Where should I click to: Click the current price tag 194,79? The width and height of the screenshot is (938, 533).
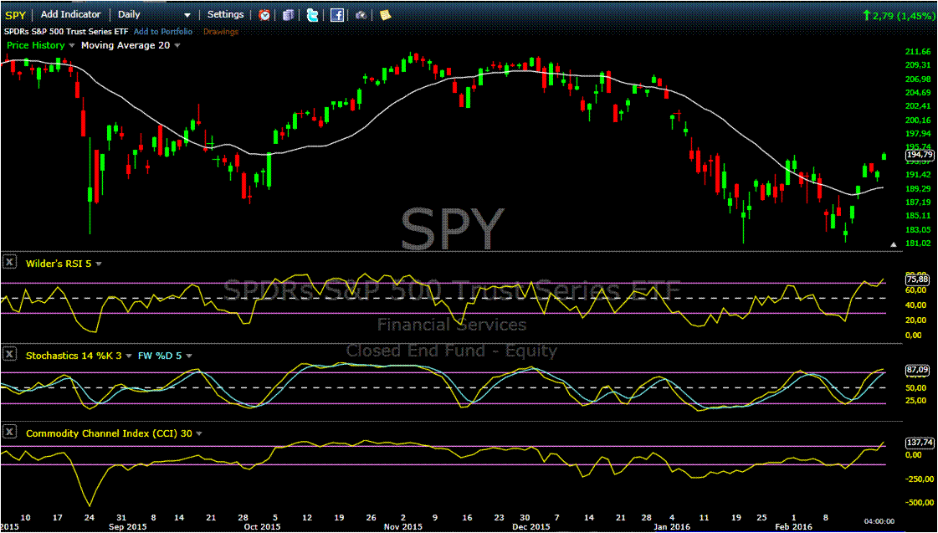click(x=920, y=154)
